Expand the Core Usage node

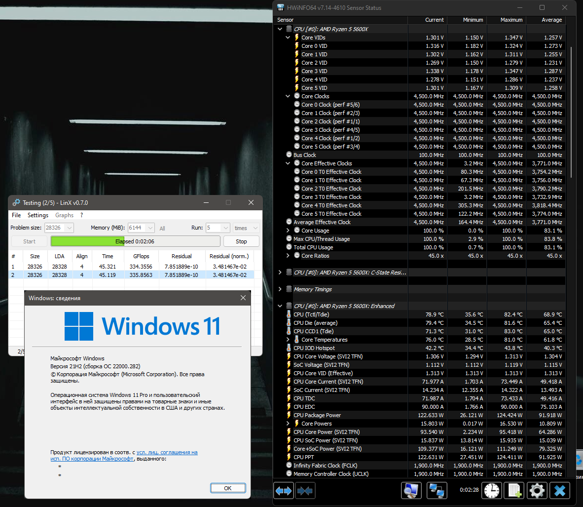[288, 231]
